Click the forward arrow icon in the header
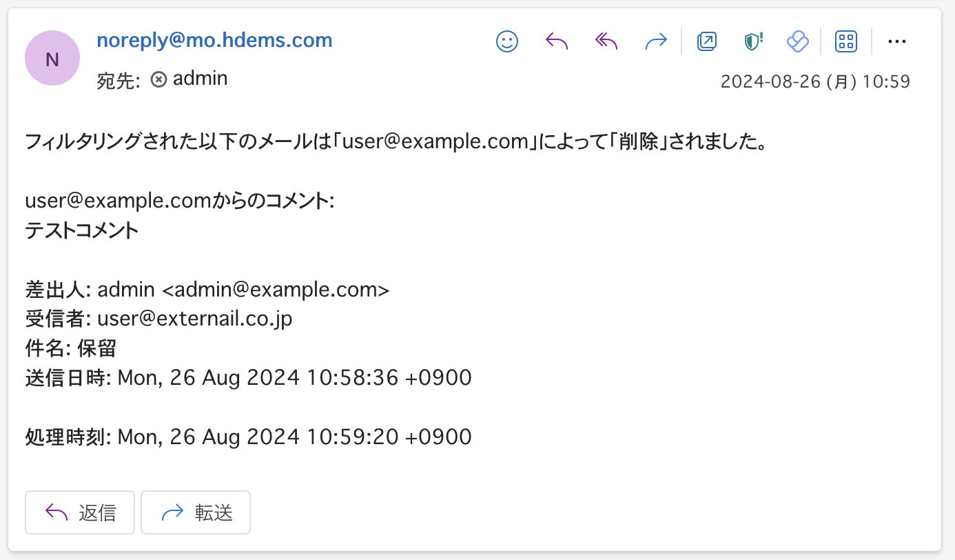This screenshot has width=955, height=560. point(656,42)
